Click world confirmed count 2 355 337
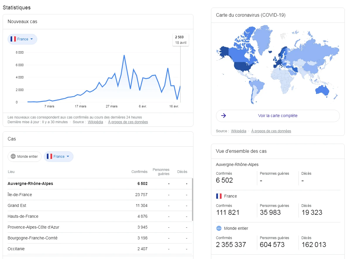The image size is (350, 259). click(x=231, y=245)
